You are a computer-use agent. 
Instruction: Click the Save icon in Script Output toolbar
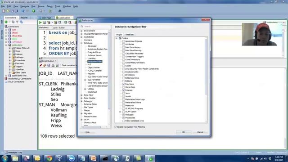[49, 65]
